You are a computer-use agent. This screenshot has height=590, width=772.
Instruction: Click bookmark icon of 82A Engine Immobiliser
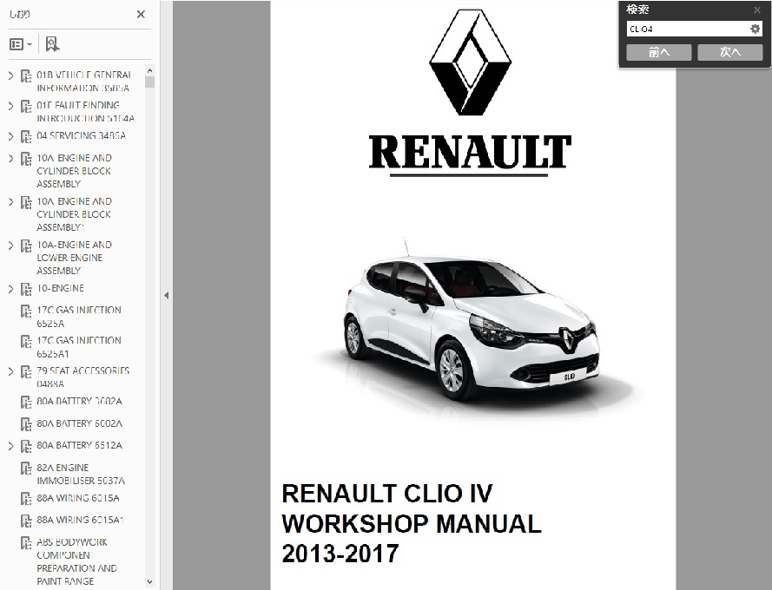26,469
